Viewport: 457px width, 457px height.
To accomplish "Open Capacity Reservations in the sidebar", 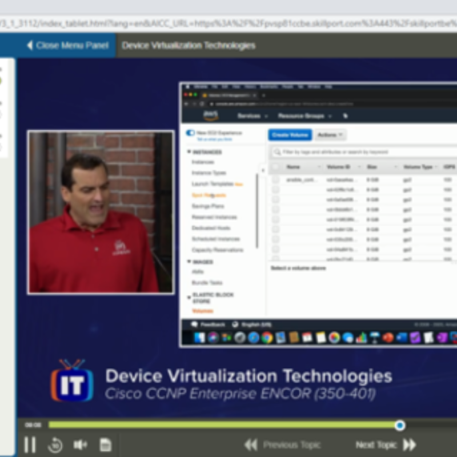I will (218, 250).
